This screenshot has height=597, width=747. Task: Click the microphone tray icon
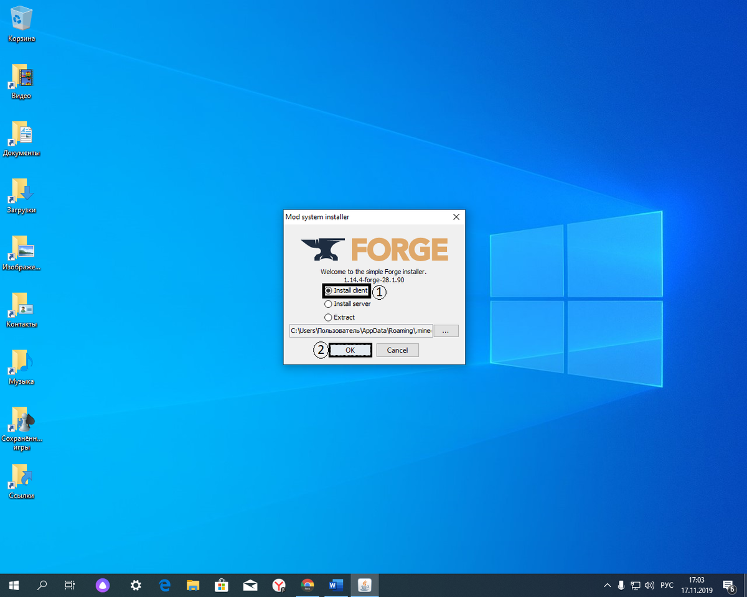pyautogui.click(x=621, y=585)
